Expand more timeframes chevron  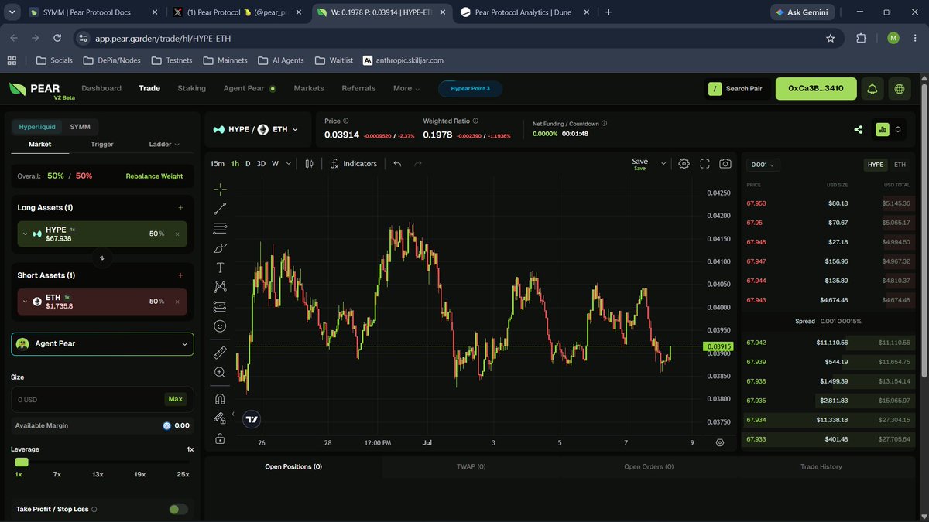point(289,164)
